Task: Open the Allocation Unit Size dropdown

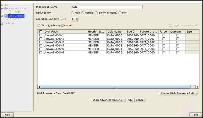Action: tap(75, 19)
